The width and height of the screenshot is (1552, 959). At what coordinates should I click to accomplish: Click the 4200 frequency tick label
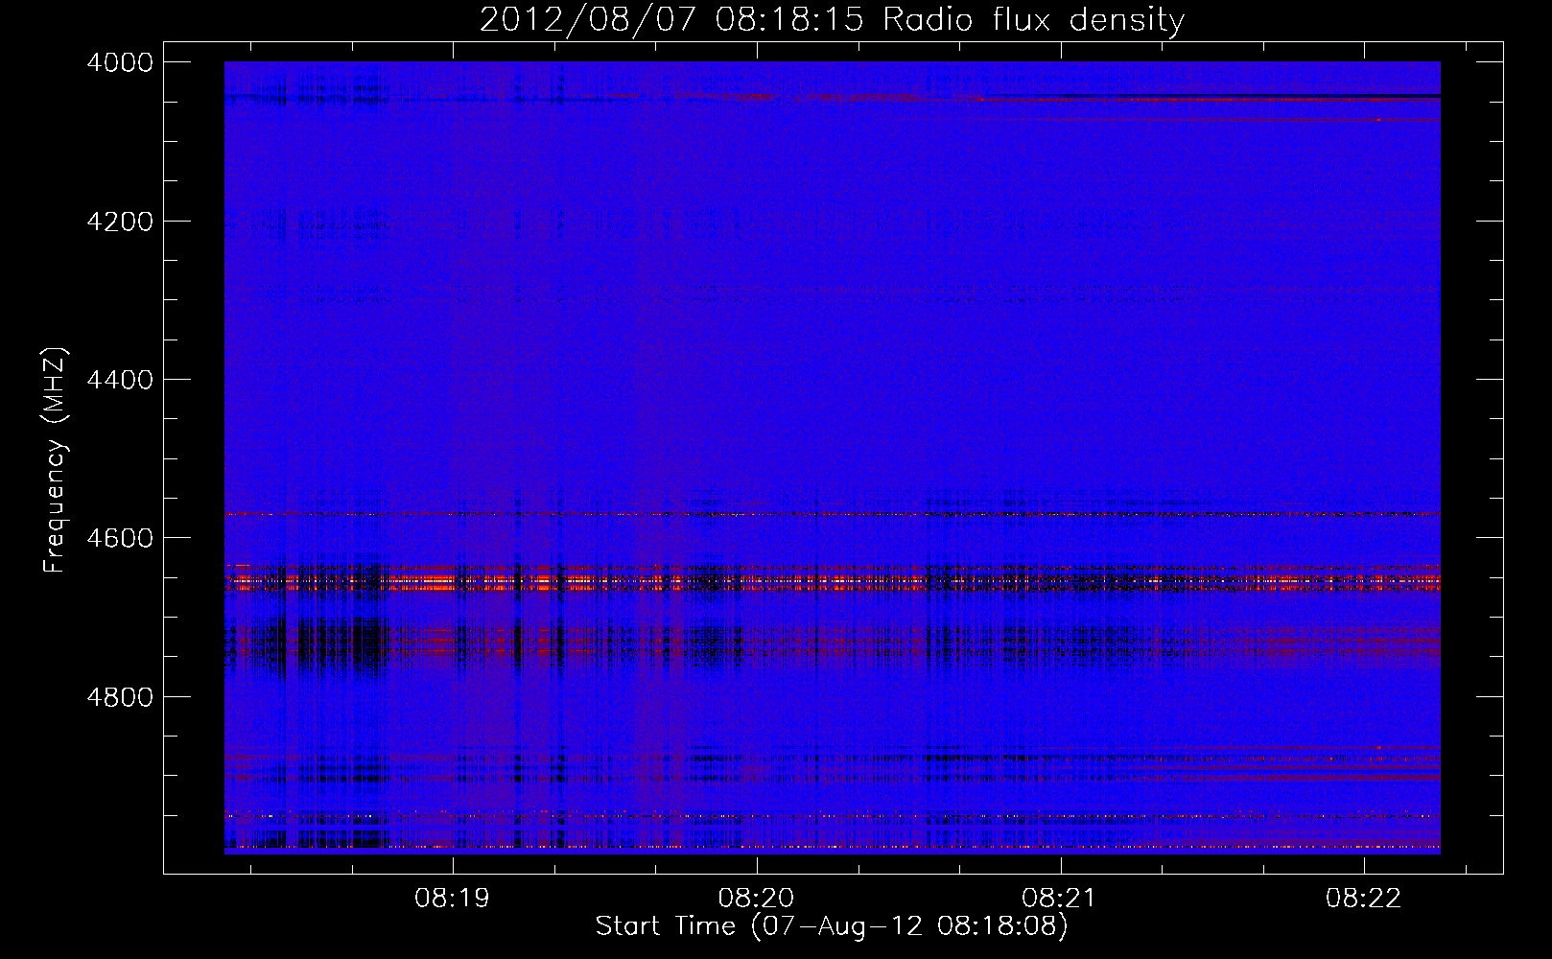(120, 222)
